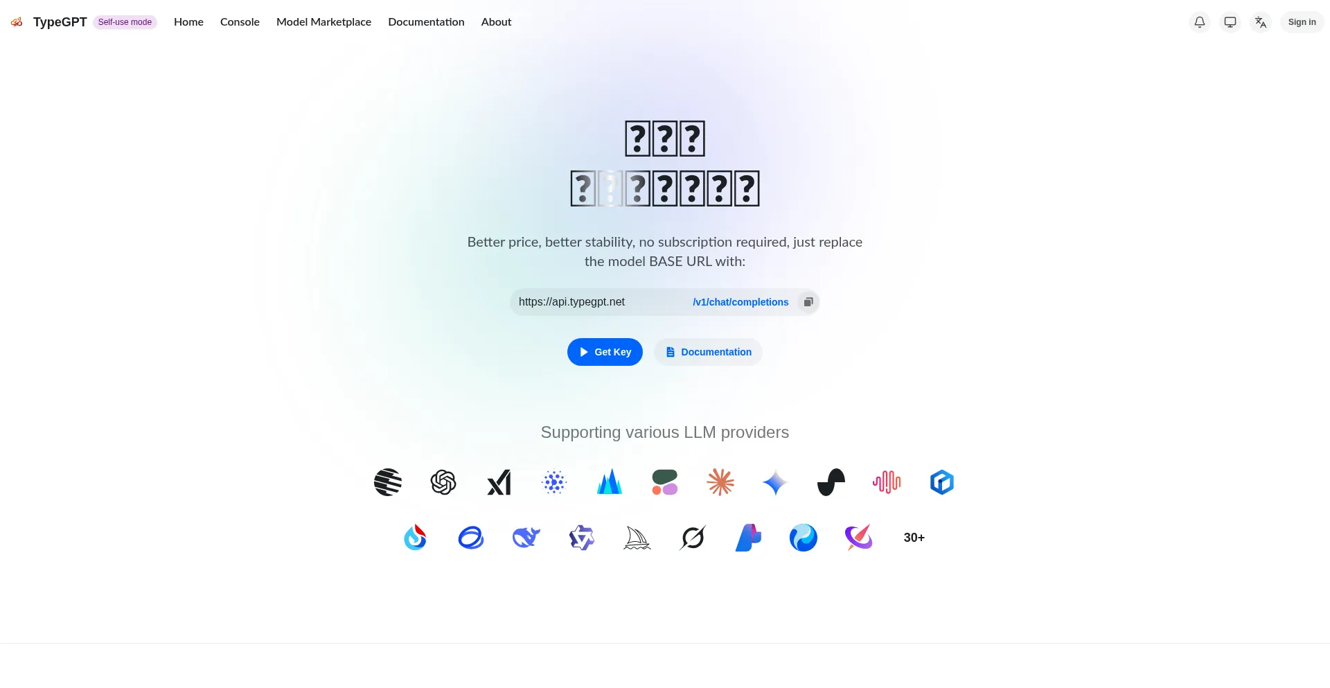Copy the base URL with copy icon

point(808,302)
